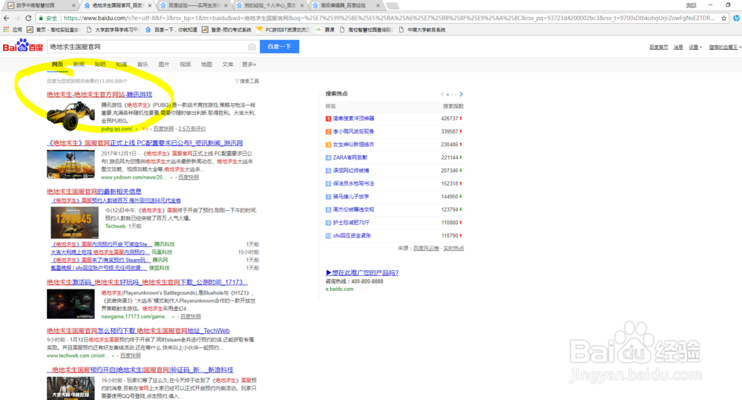
Task: Click the 1298845 reservation count thumbnail
Action: (74, 223)
